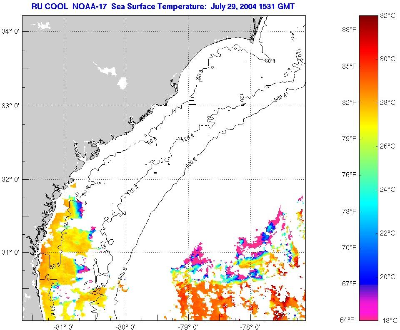Select the 33° 0' latitude label
Screen dimensions: 400x330
pos(10,106)
